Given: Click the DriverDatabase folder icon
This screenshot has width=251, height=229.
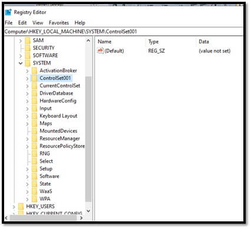Looking at the screenshot, I should coord(35,93).
